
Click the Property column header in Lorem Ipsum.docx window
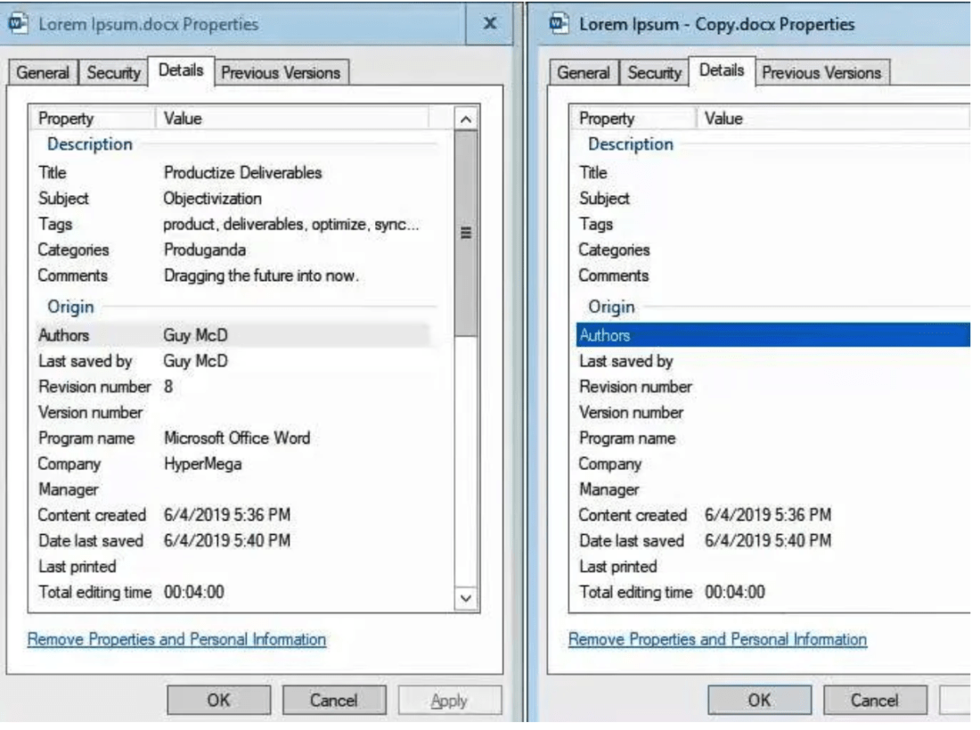coord(93,119)
